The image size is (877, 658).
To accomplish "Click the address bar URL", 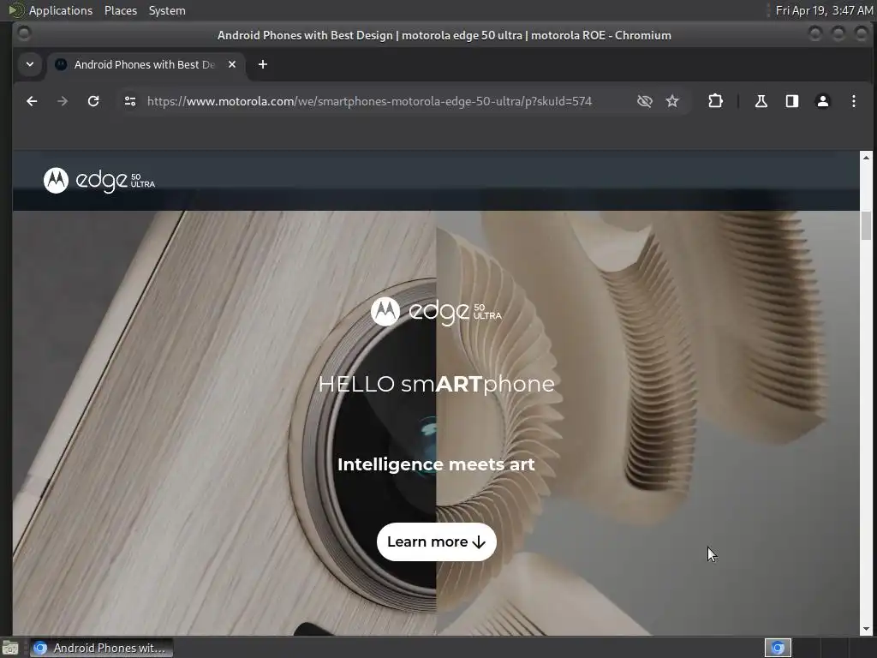I will (x=369, y=101).
